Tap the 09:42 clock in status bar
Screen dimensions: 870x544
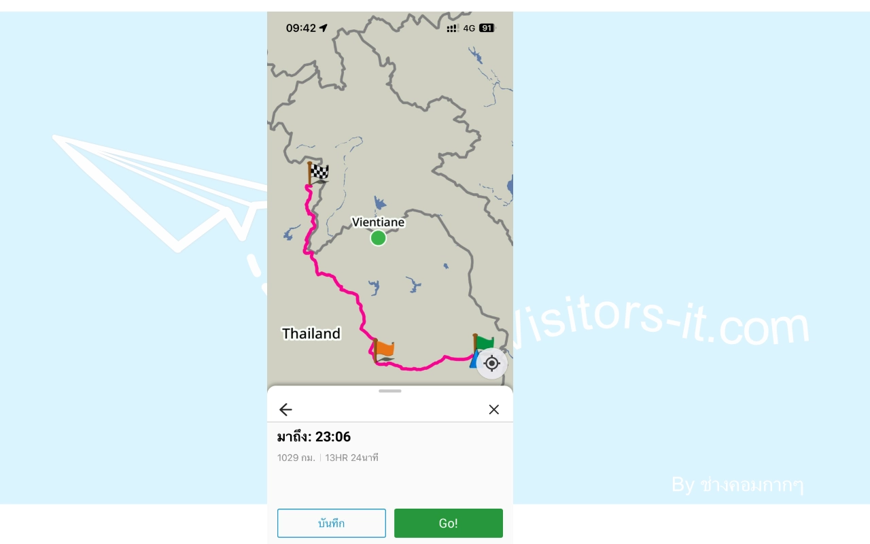[x=301, y=28]
